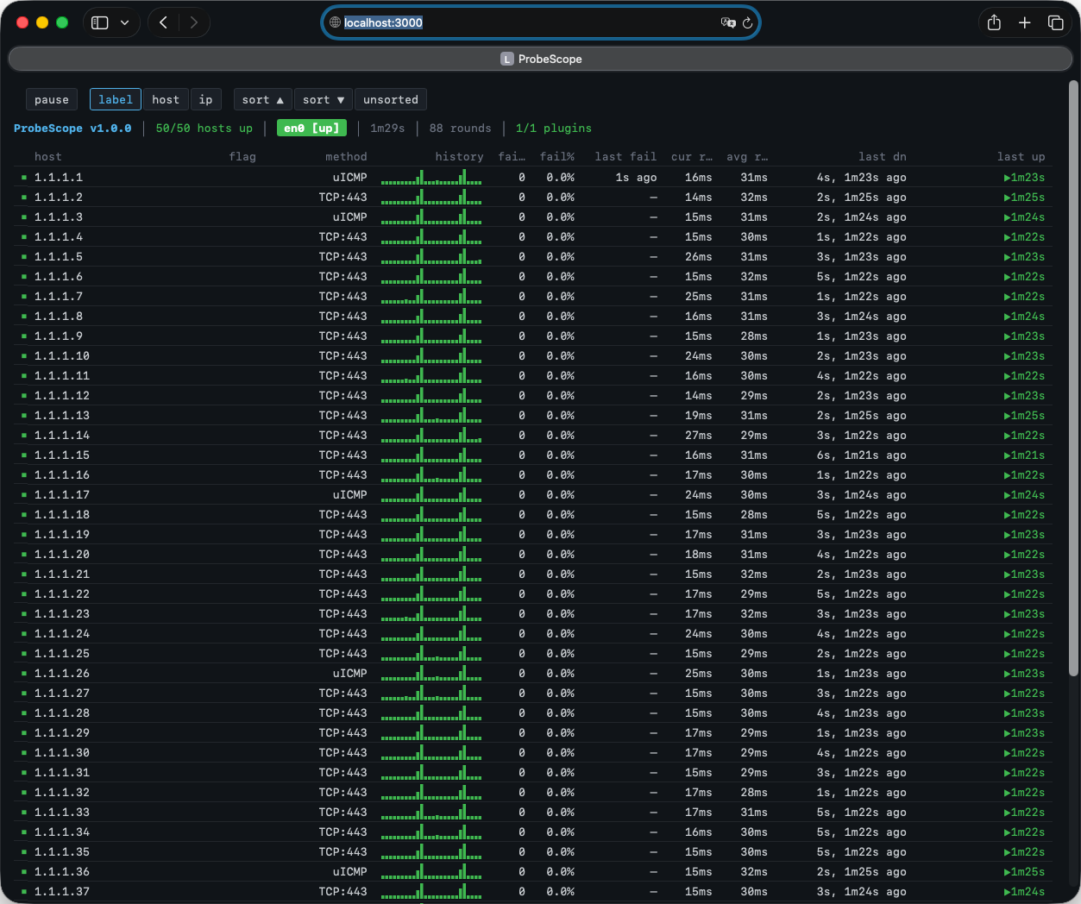Click the 88 rounds counter
Screen dimensions: 1081x904
coord(460,128)
